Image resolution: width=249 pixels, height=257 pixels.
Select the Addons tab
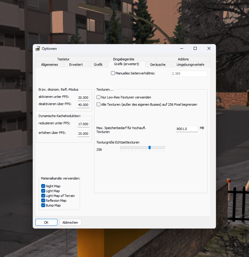pos(183,59)
